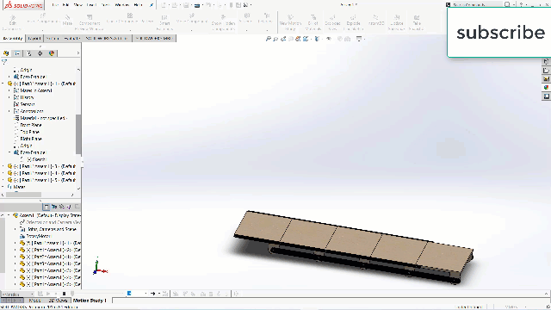Open the Edit menu
This screenshot has width=551, height=310.
pos(65,5)
